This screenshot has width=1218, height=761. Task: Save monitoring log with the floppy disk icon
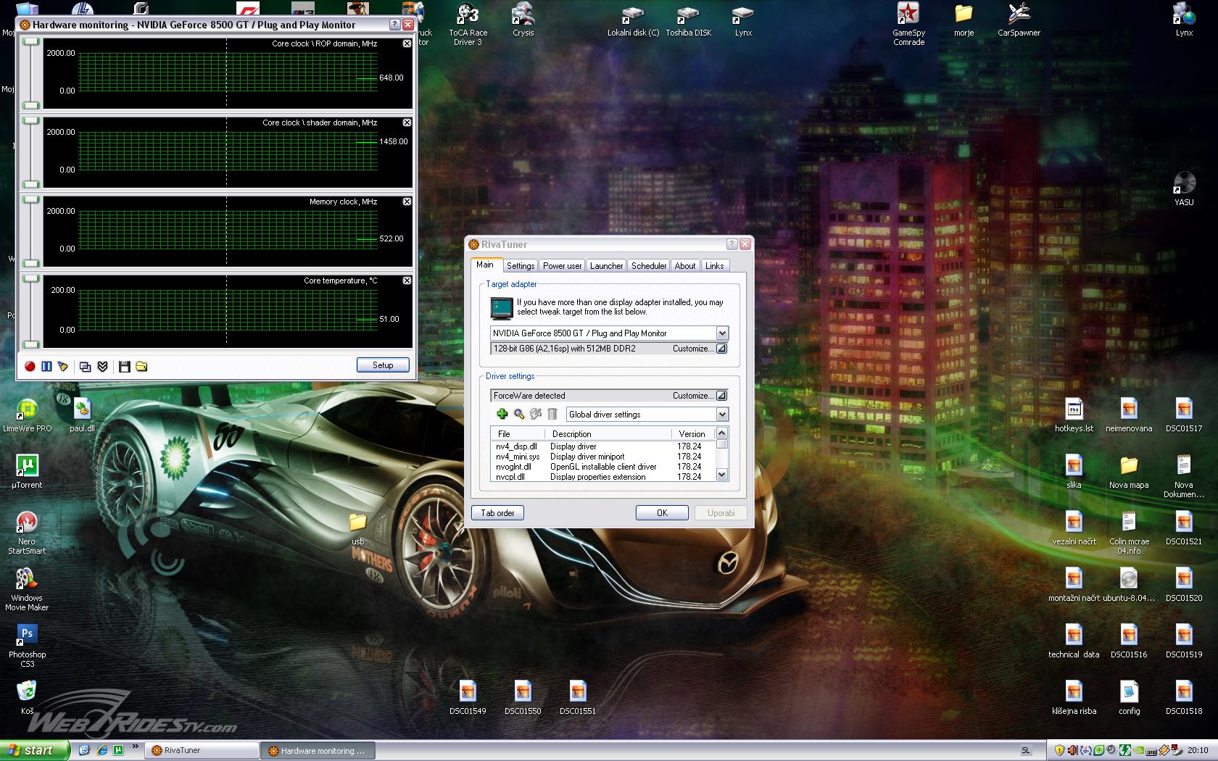(124, 367)
